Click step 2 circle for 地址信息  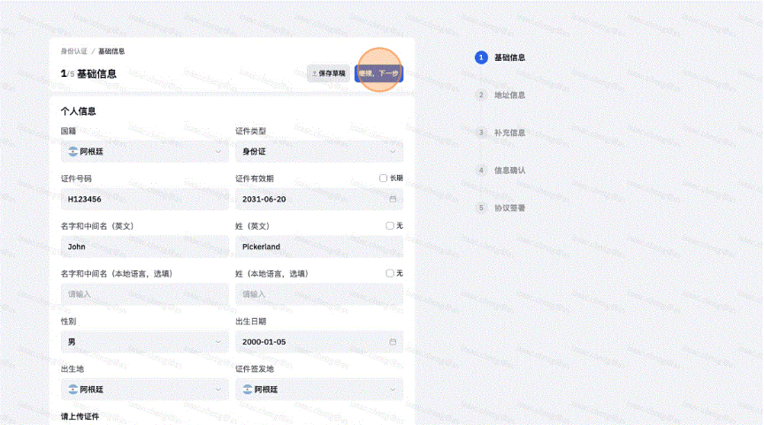click(x=481, y=95)
